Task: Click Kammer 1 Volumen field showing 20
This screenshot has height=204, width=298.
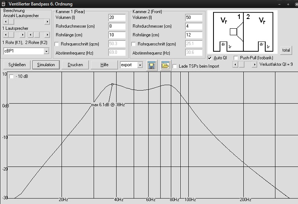Action: point(117,17)
